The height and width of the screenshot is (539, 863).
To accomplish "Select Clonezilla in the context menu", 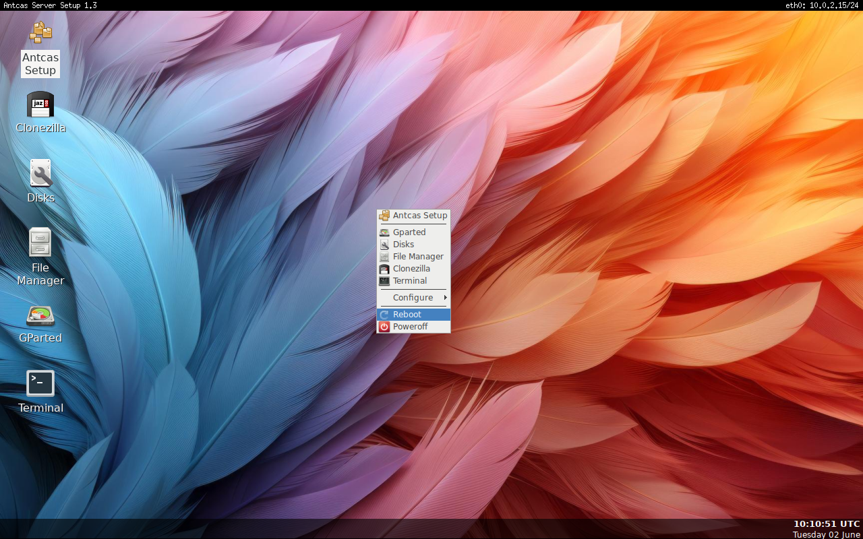I will click(413, 269).
